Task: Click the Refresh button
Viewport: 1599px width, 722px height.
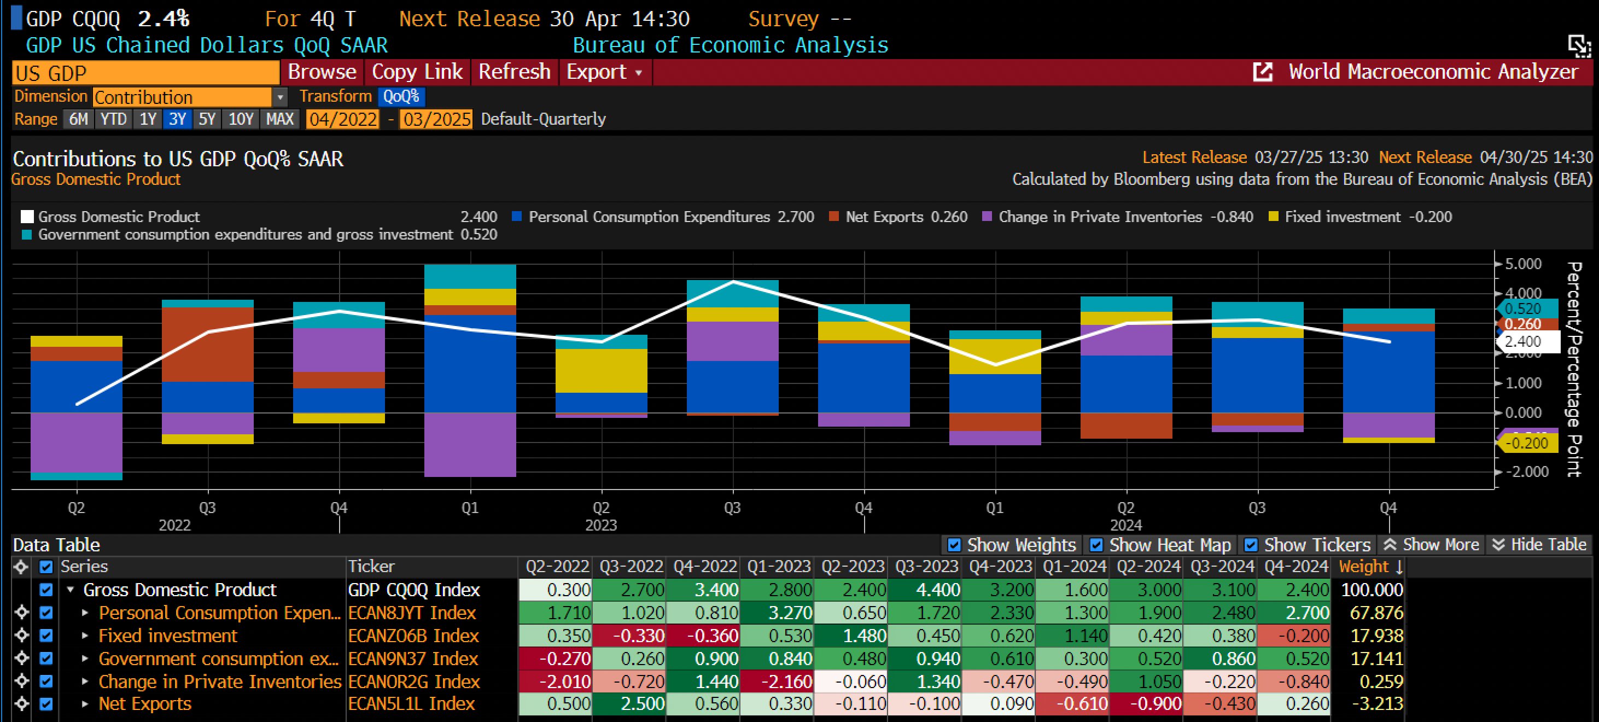Action: click(515, 72)
